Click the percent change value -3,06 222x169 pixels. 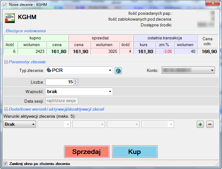(x=164, y=51)
